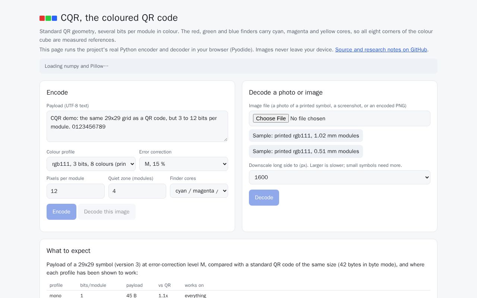
Task: Click the 'Loading numpy and Pillow' status text
Action: coord(76,66)
